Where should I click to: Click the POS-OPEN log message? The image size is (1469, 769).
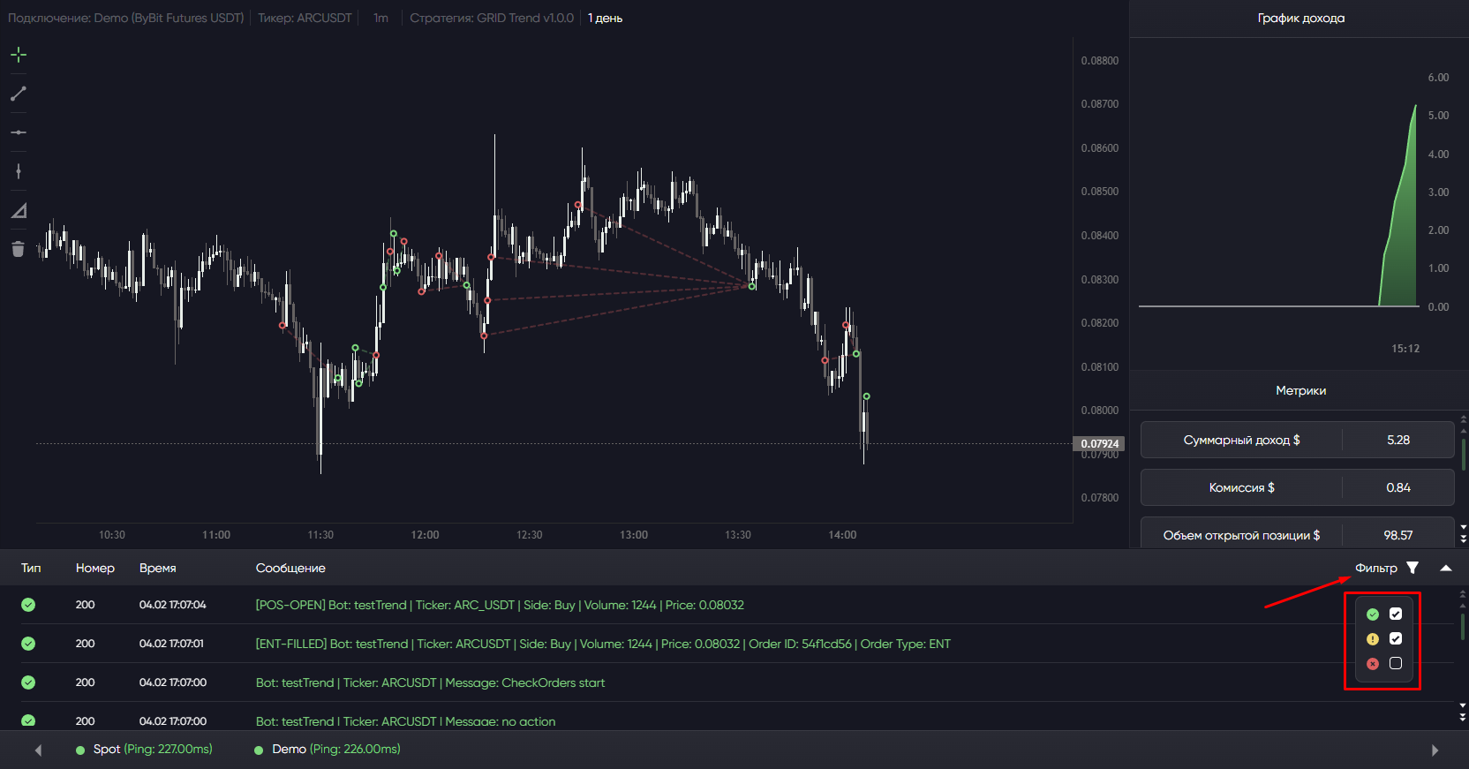(500, 605)
